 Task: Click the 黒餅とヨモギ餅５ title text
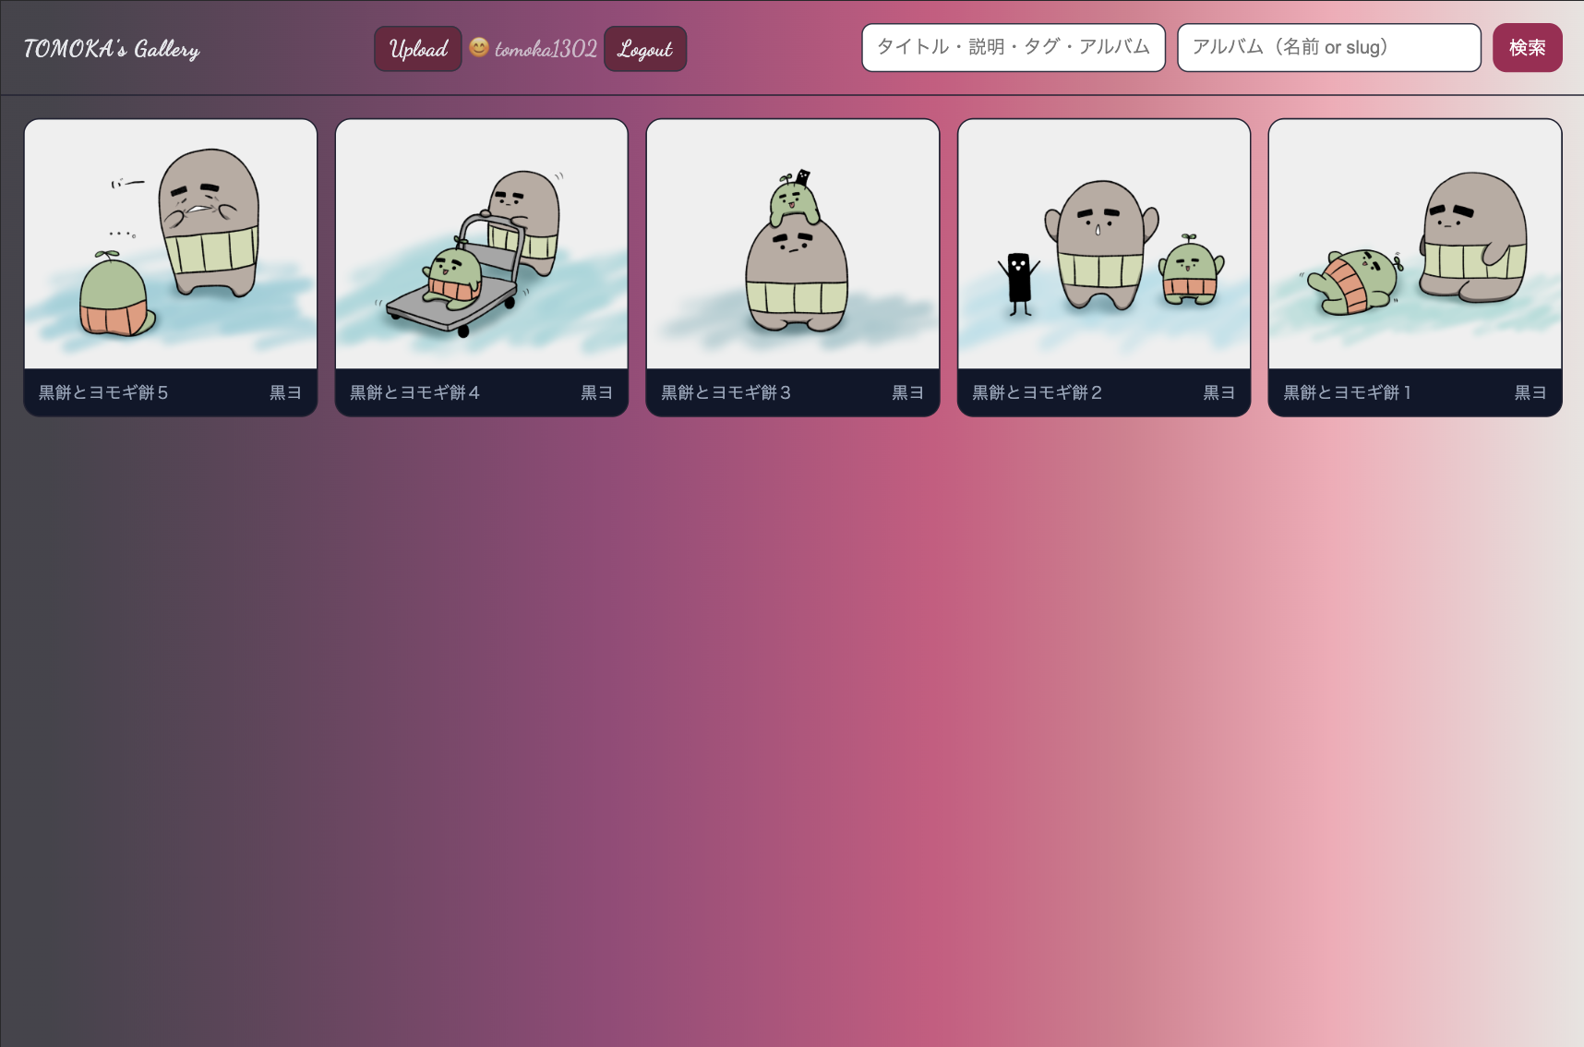[103, 392]
